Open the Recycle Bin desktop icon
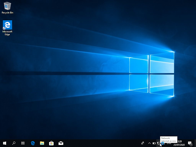Screen dimensions: 196x147 point(7,8)
